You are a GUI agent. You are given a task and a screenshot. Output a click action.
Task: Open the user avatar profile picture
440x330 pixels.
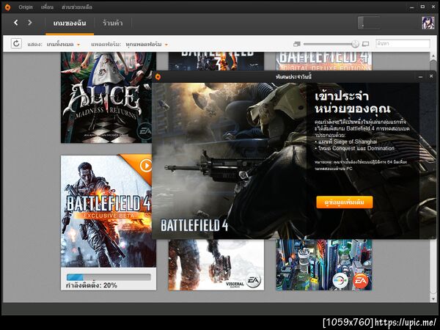428,23
